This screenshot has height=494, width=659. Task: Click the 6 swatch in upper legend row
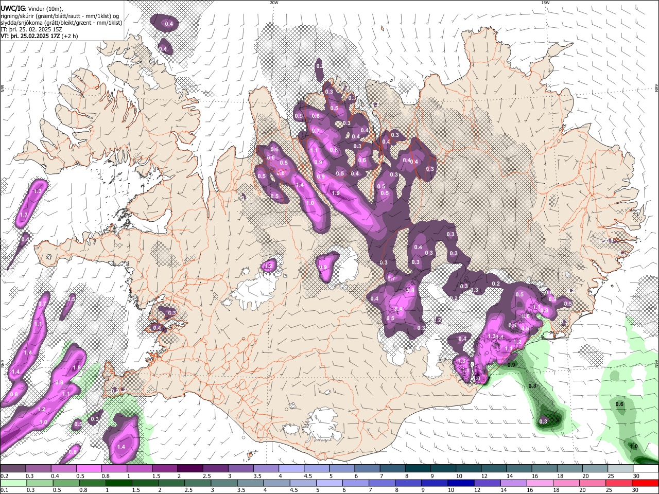pos(367,469)
